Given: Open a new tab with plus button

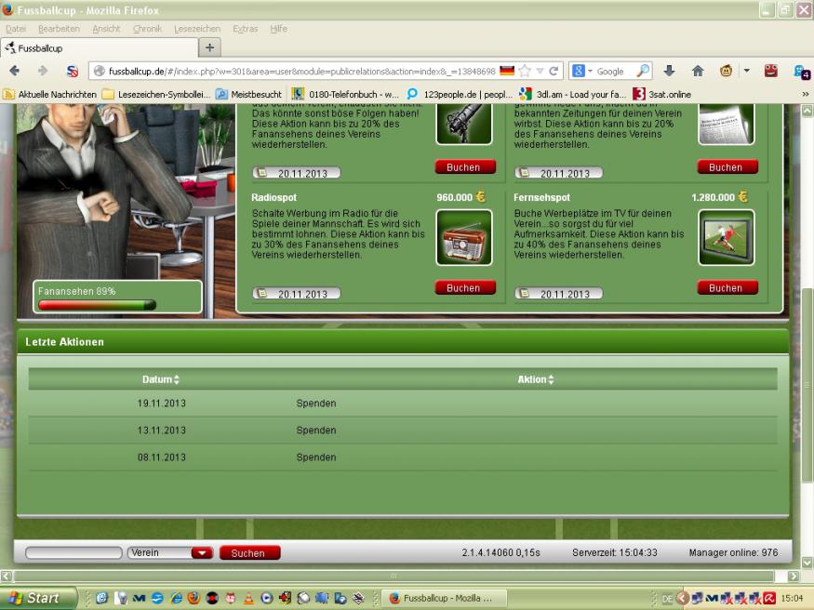Looking at the screenshot, I should (210, 47).
